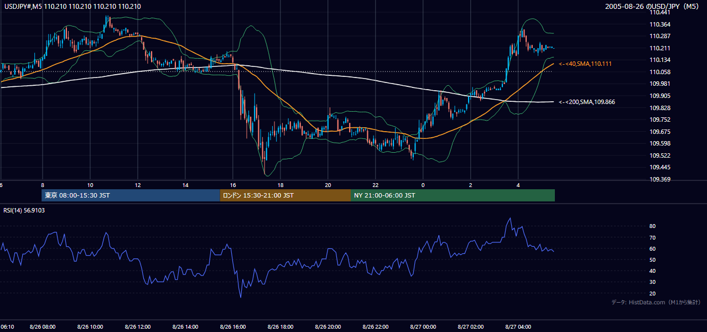Click the 110.211 price axis value
The height and width of the screenshot is (332, 707).
tap(660, 48)
